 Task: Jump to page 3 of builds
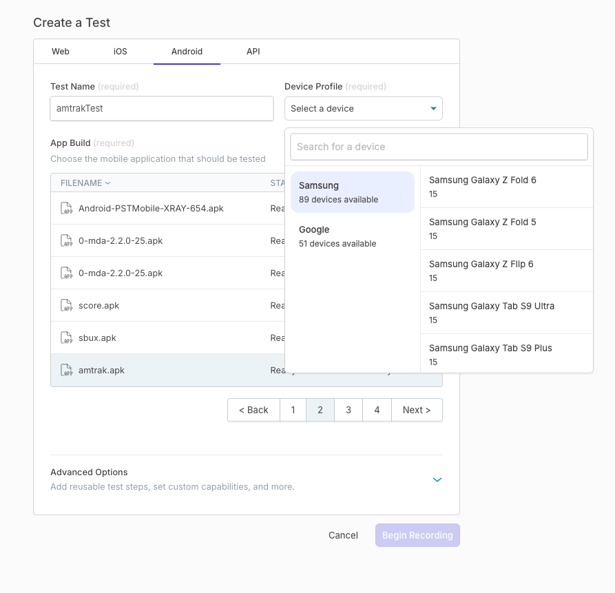[348, 410]
